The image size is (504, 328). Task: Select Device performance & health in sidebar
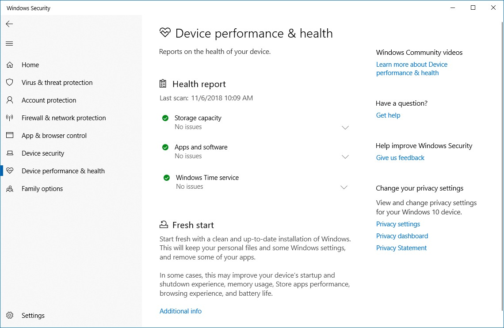coord(63,171)
